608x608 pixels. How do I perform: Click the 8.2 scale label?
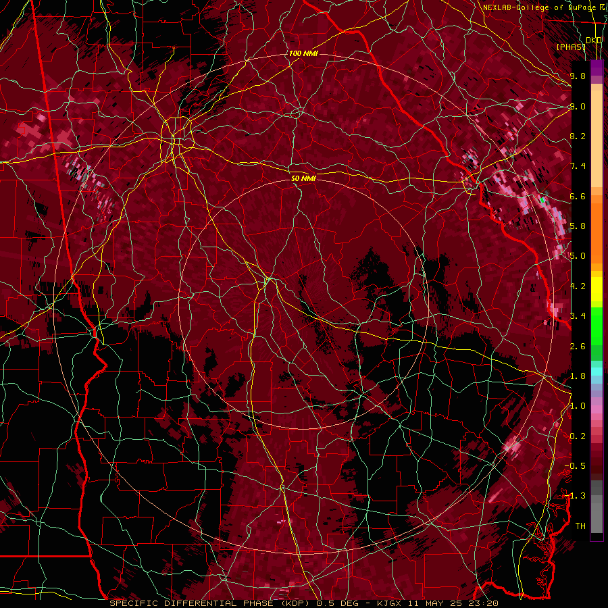point(578,136)
